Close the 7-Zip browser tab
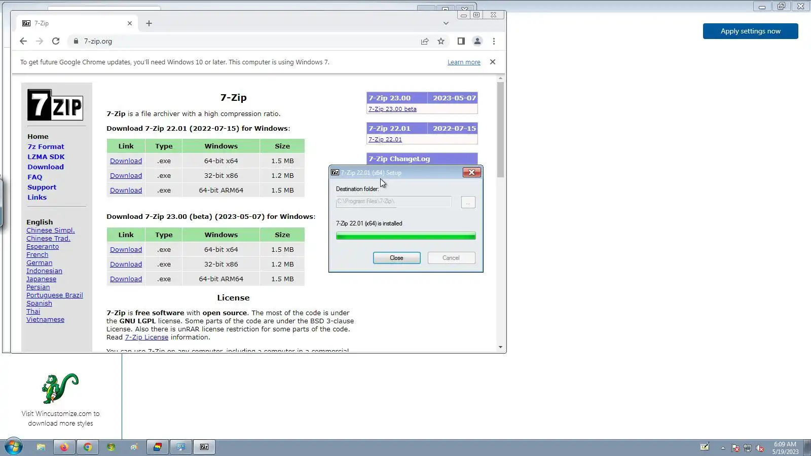The height and width of the screenshot is (456, 811). click(130, 23)
